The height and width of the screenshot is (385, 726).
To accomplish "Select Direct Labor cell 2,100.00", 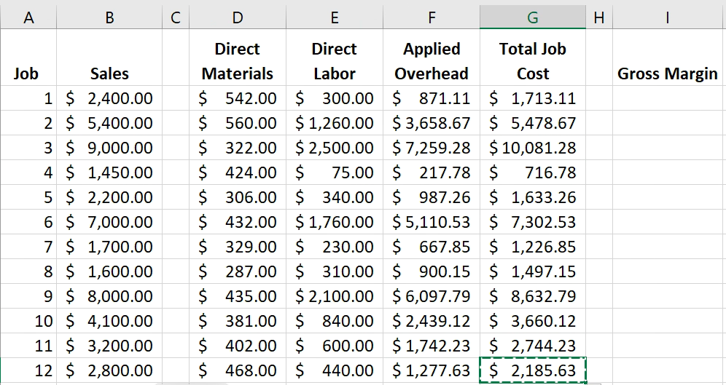I will [x=335, y=295].
